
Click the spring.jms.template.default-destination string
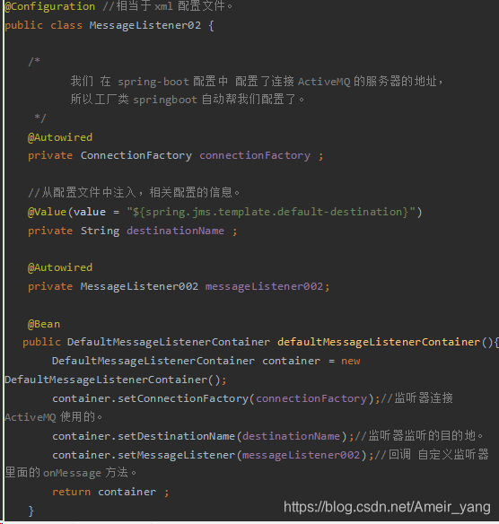click(x=271, y=212)
